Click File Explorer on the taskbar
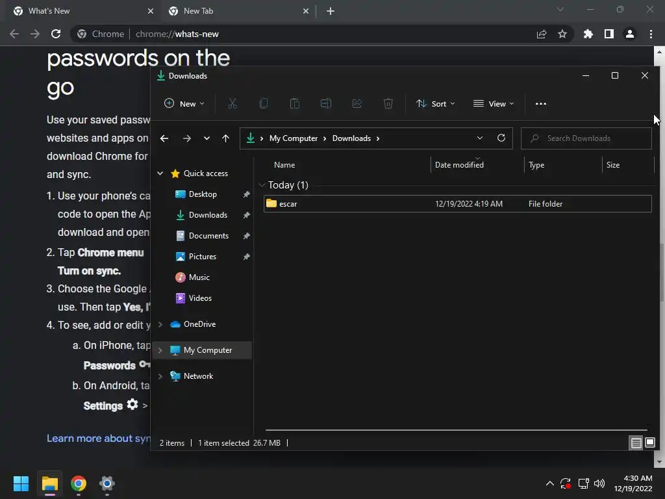 tap(49, 483)
